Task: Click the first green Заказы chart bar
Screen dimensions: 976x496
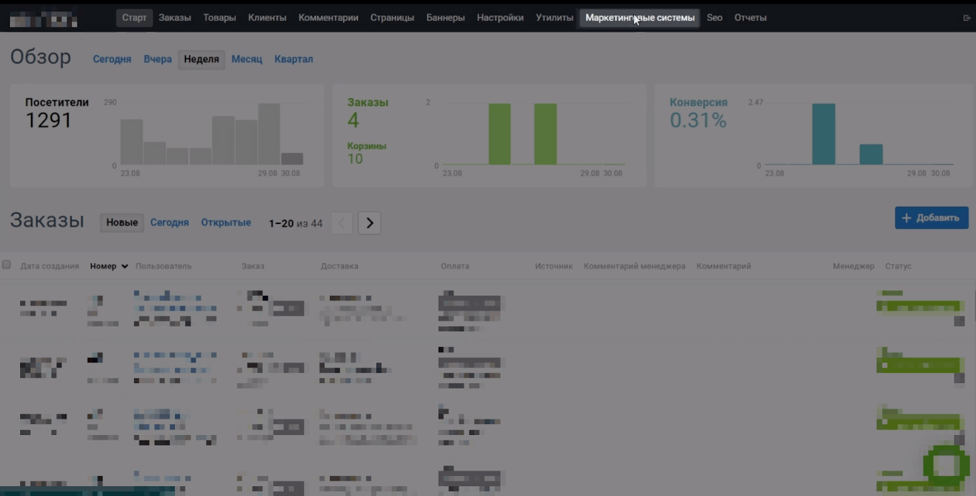Action: pos(500,134)
